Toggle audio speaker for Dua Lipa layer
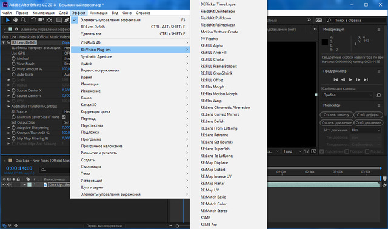The width and height of the screenshot is (388, 229). click(x=9, y=185)
